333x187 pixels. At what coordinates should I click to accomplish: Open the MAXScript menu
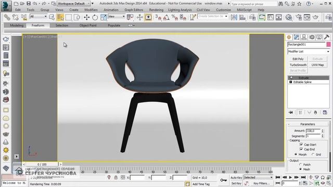(x=244, y=10)
